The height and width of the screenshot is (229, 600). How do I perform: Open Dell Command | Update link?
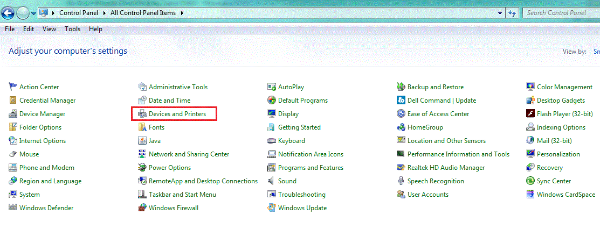pyautogui.click(x=442, y=101)
